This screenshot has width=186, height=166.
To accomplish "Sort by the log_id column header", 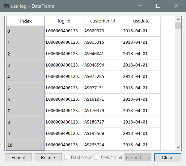I will point(64,21).
